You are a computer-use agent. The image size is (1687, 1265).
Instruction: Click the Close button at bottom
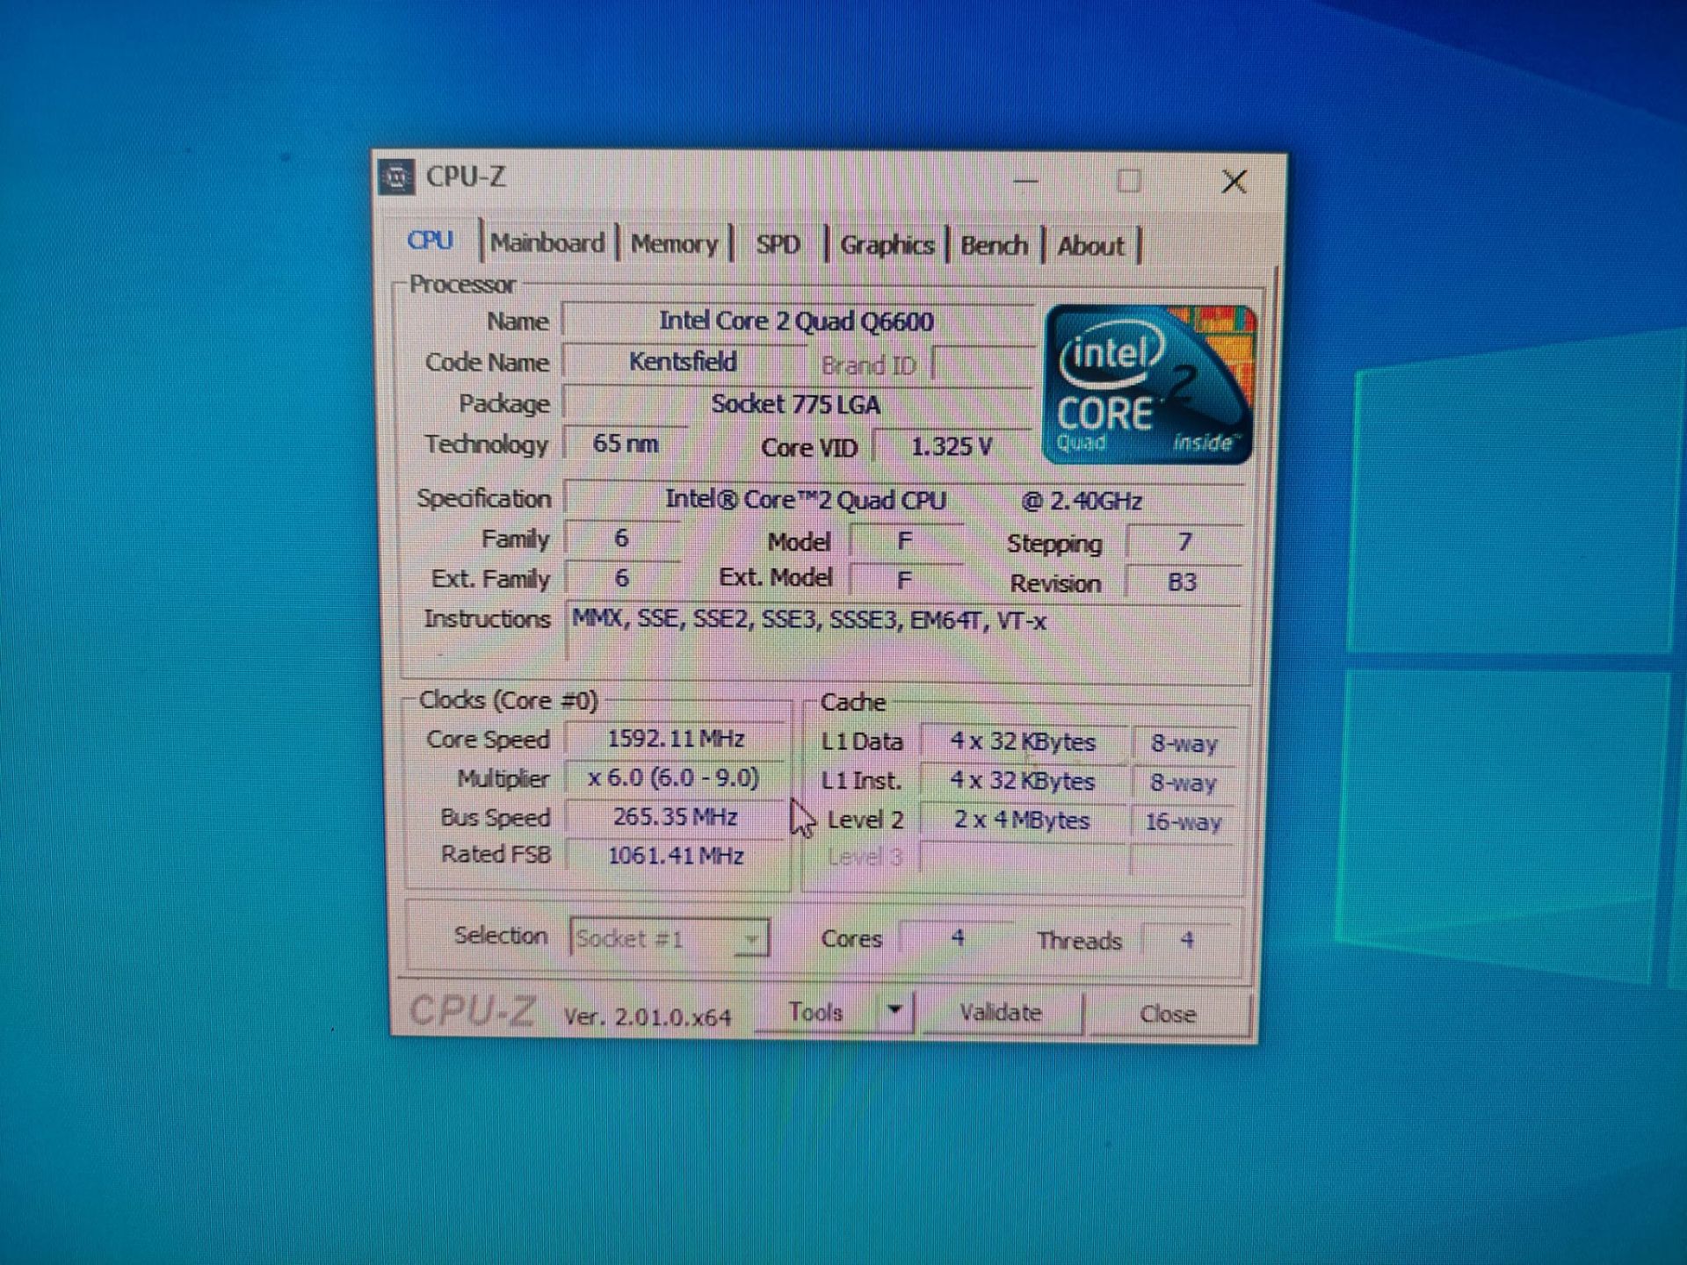tap(1168, 1015)
